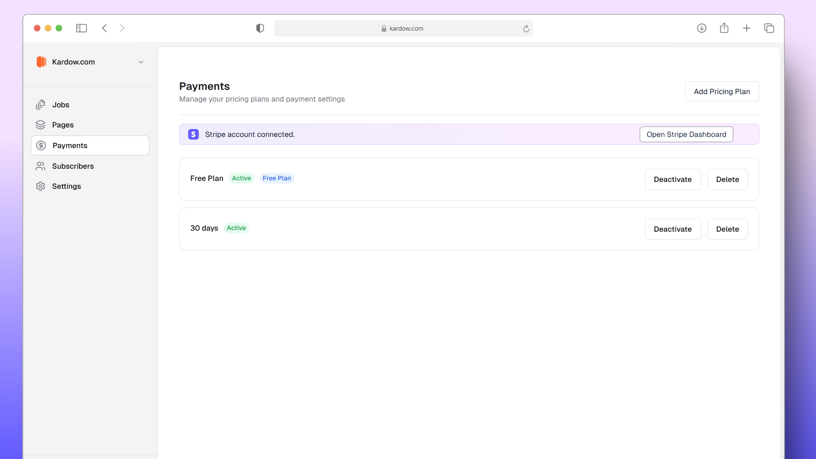The height and width of the screenshot is (459, 816).
Task: Click the shield icon in browser toolbar
Action: [260, 28]
